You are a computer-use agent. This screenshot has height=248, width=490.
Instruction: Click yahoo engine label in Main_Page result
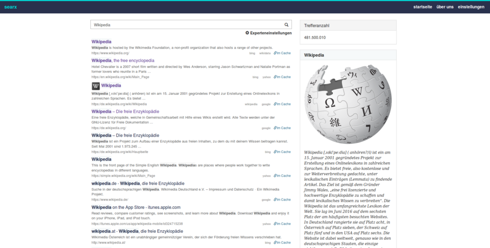[x=266, y=77]
